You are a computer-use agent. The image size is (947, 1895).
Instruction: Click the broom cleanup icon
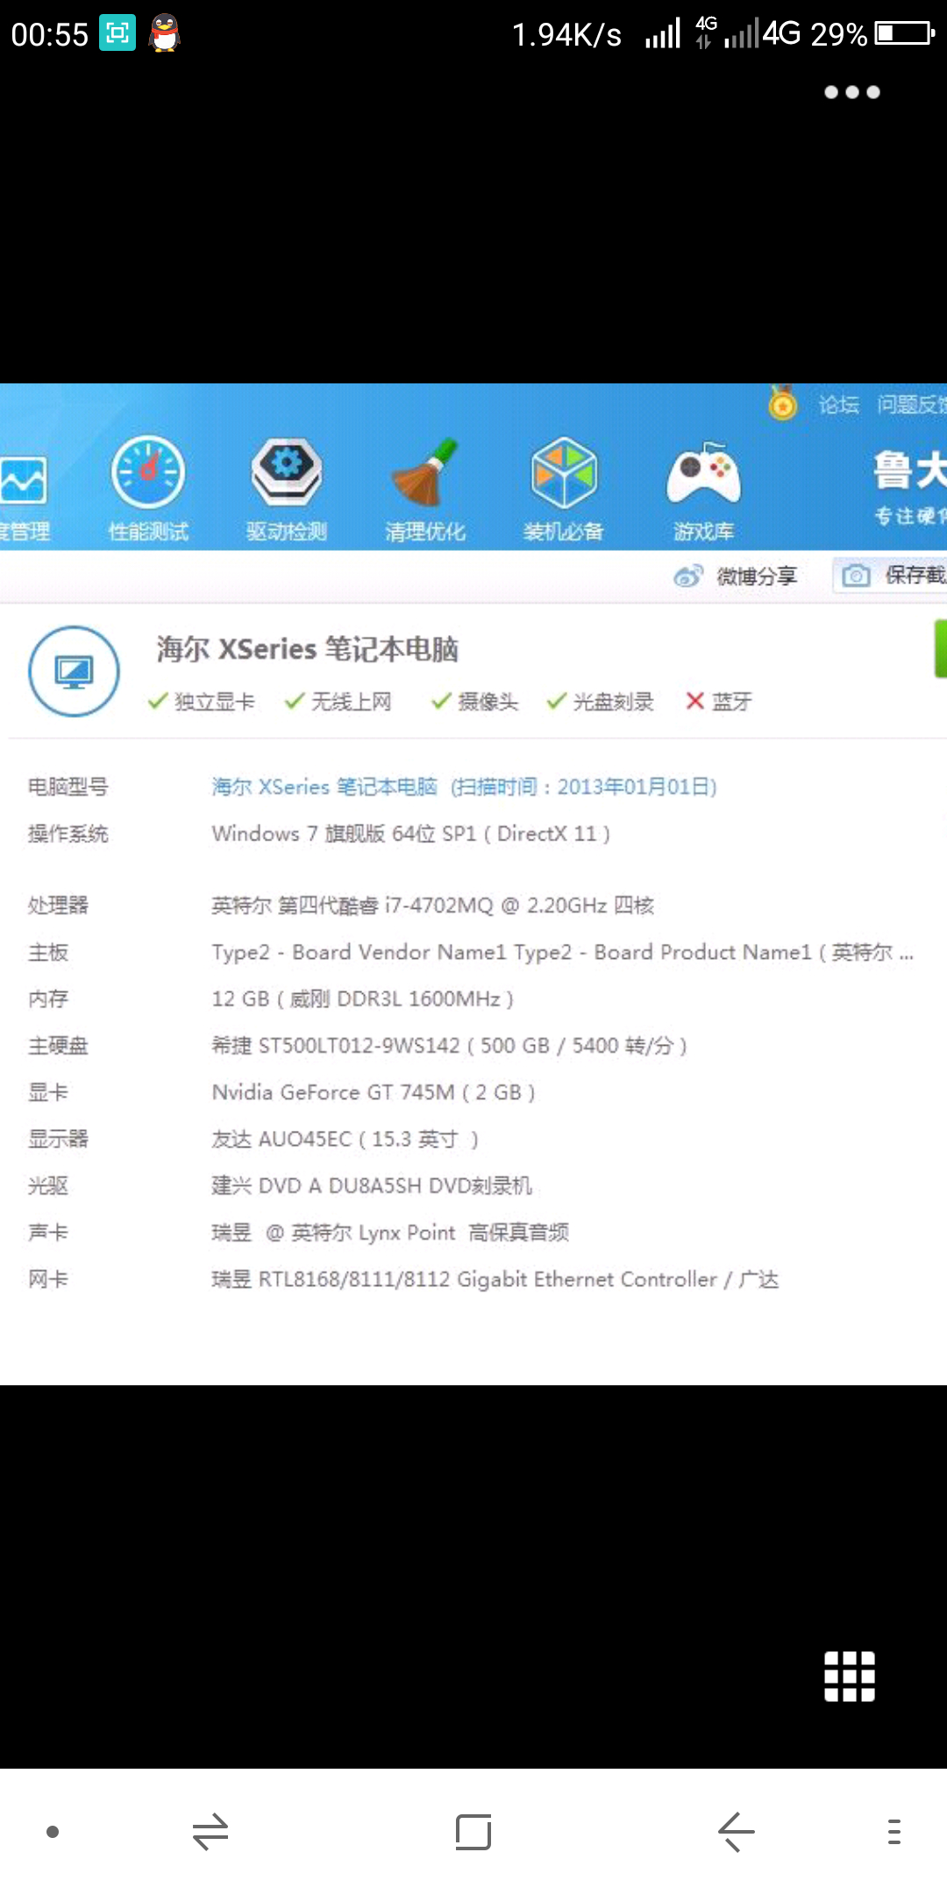pyautogui.click(x=425, y=472)
